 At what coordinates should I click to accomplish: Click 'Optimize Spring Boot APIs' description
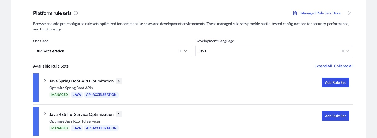[71, 88]
